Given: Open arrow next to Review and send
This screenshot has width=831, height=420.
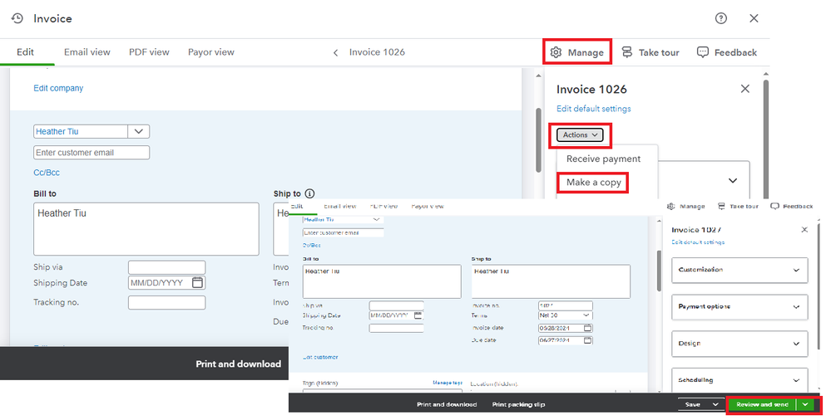Looking at the screenshot, I should (805, 405).
